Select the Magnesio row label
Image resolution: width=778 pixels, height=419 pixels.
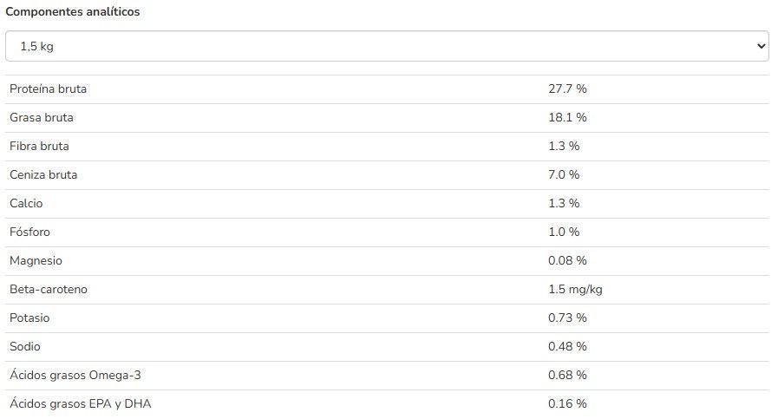(x=36, y=260)
